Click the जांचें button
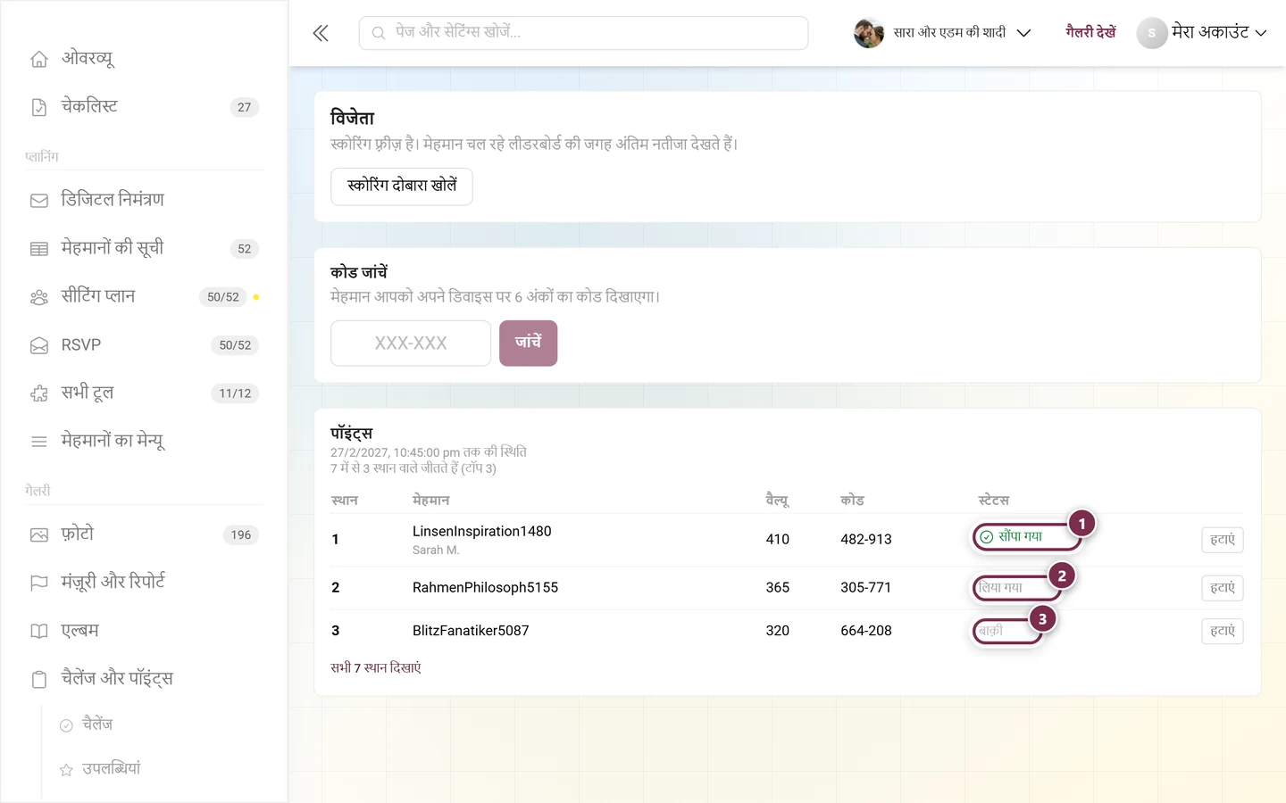Image resolution: width=1286 pixels, height=803 pixels. 528,343
